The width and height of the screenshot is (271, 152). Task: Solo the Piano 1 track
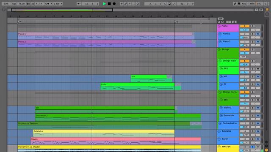pos(253,34)
